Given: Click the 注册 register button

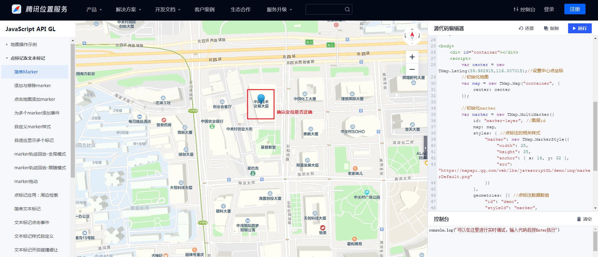Looking at the screenshot, I should click(x=575, y=9).
